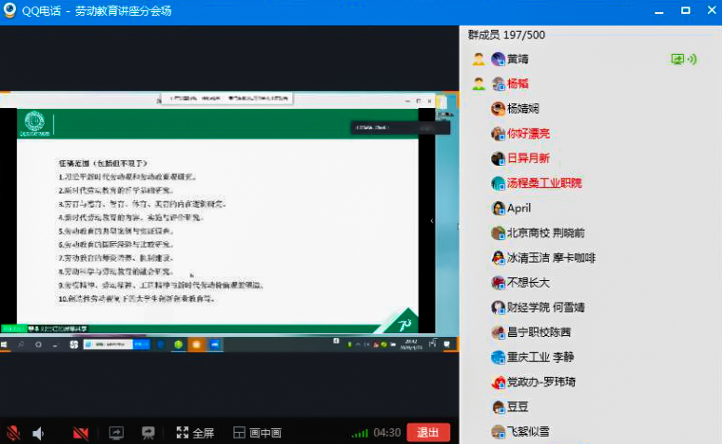Click the avatar of 党政办-罗玮琦

(499, 382)
